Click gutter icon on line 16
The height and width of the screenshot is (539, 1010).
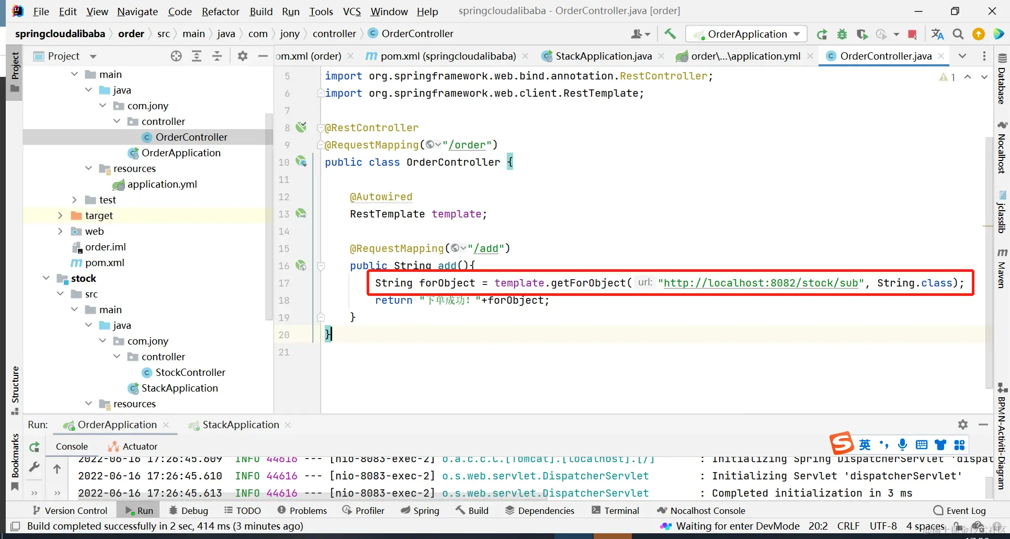click(x=301, y=266)
